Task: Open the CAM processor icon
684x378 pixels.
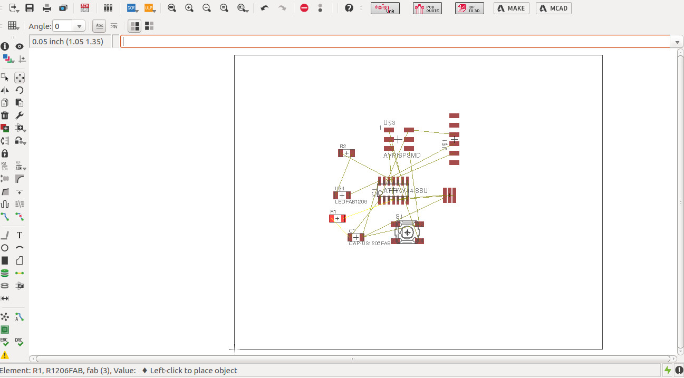Action: [63, 8]
